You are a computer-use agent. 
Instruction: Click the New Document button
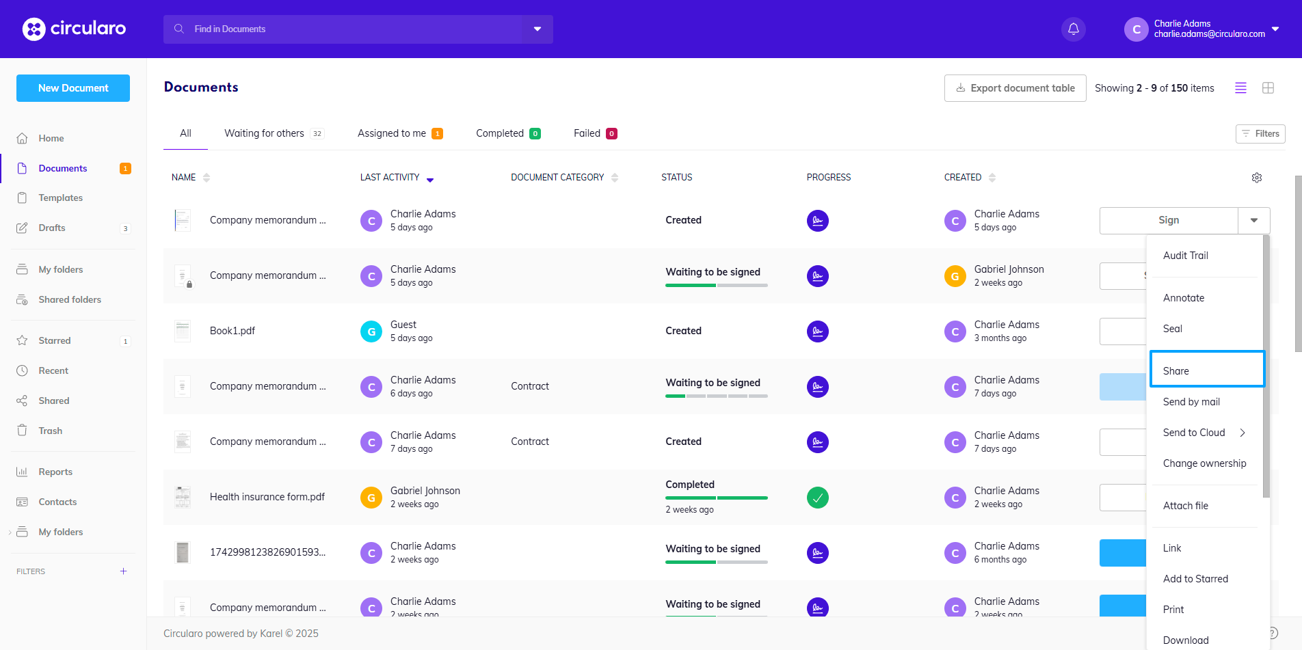73,88
